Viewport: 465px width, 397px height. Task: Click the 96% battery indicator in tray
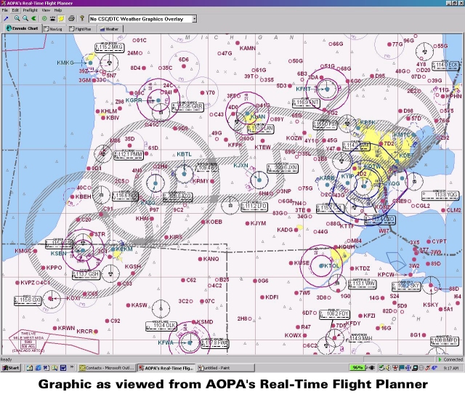(x=357, y=368)
